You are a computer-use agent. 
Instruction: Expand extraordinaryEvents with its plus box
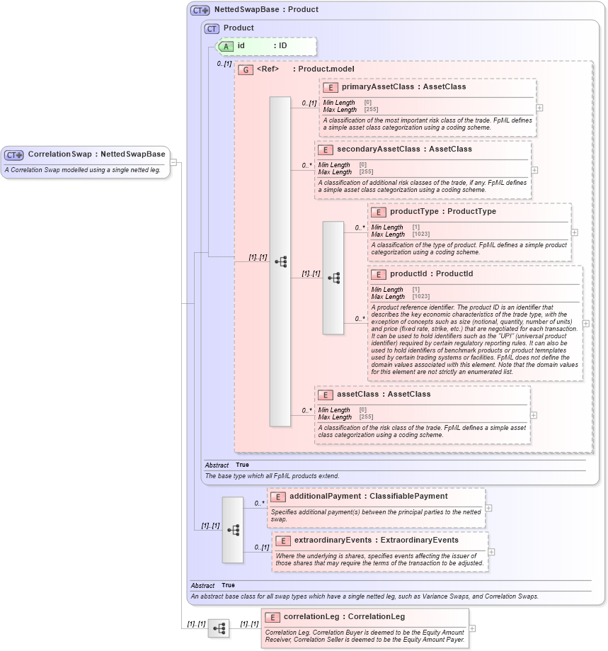coord(491,552)
